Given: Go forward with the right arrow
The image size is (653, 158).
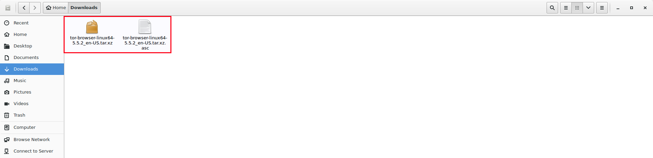Looking at the screenshot, I should pyautogui.click(x=35, y=8).
